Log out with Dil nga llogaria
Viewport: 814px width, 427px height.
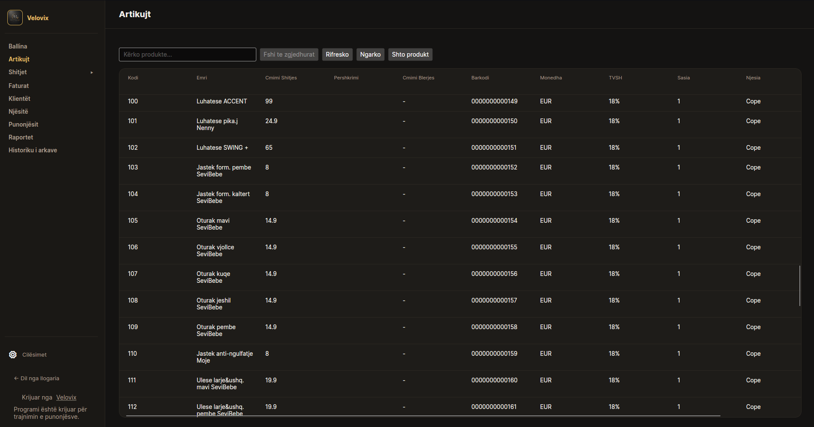point(36,379)
